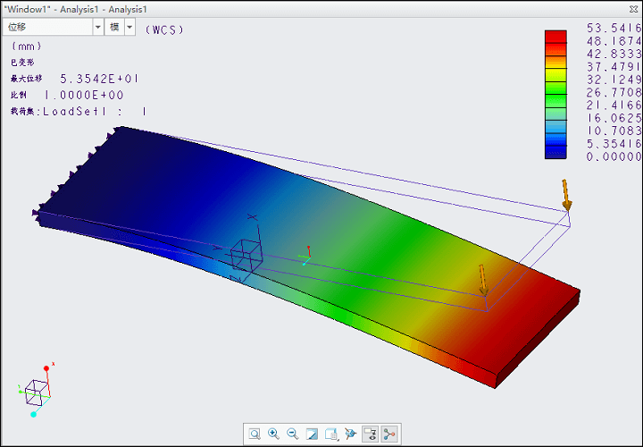The image size is (643, 447).
Task: Toggle the share-nodes display filter button
Action: click(x=389, y=434)
